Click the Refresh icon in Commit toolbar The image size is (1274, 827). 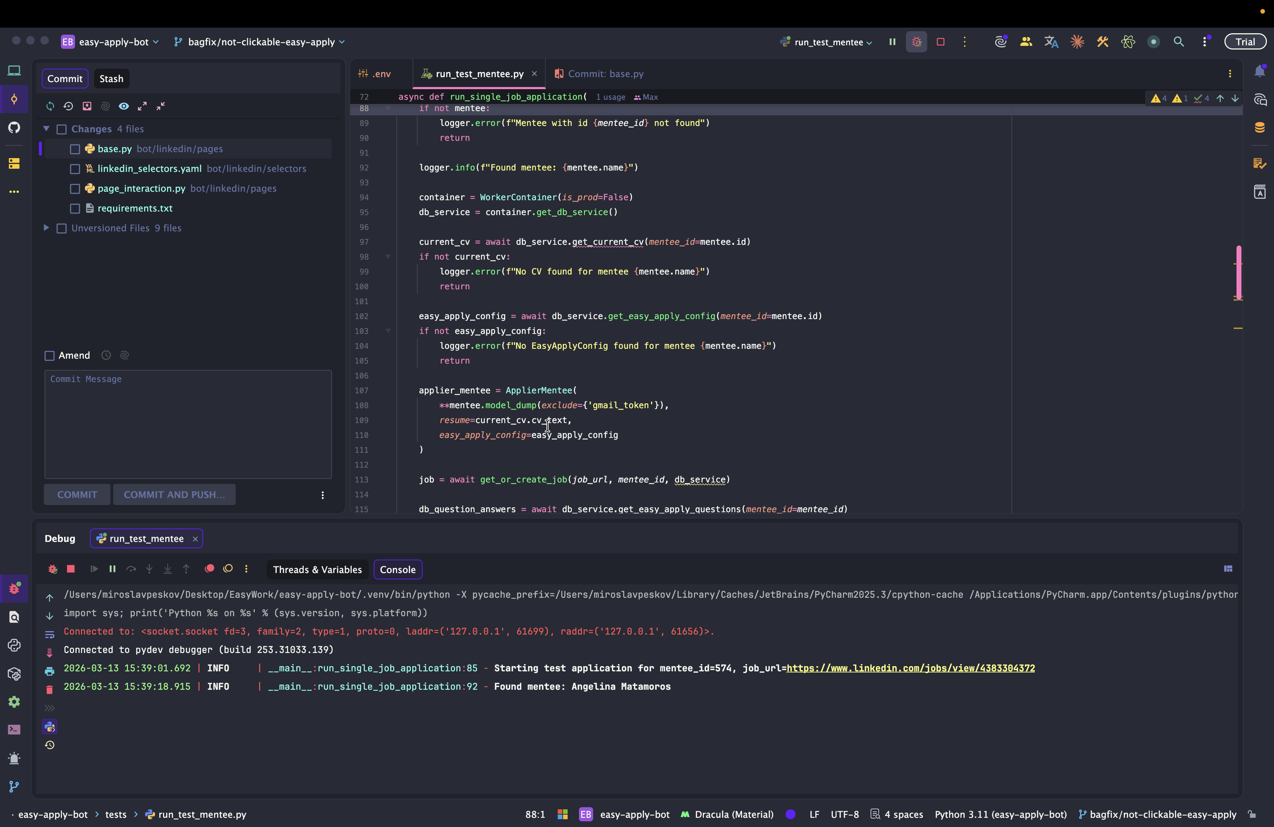pyautogui.click(x=50, y=106)
